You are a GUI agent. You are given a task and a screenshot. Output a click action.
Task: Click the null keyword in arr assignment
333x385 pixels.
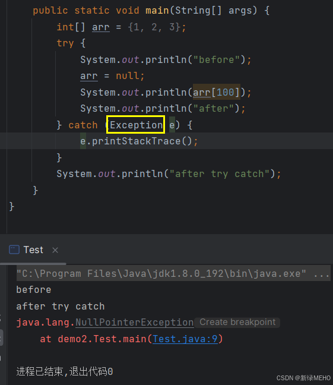point(128,76)
